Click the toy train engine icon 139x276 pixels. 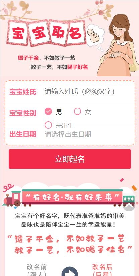(13, 198)
